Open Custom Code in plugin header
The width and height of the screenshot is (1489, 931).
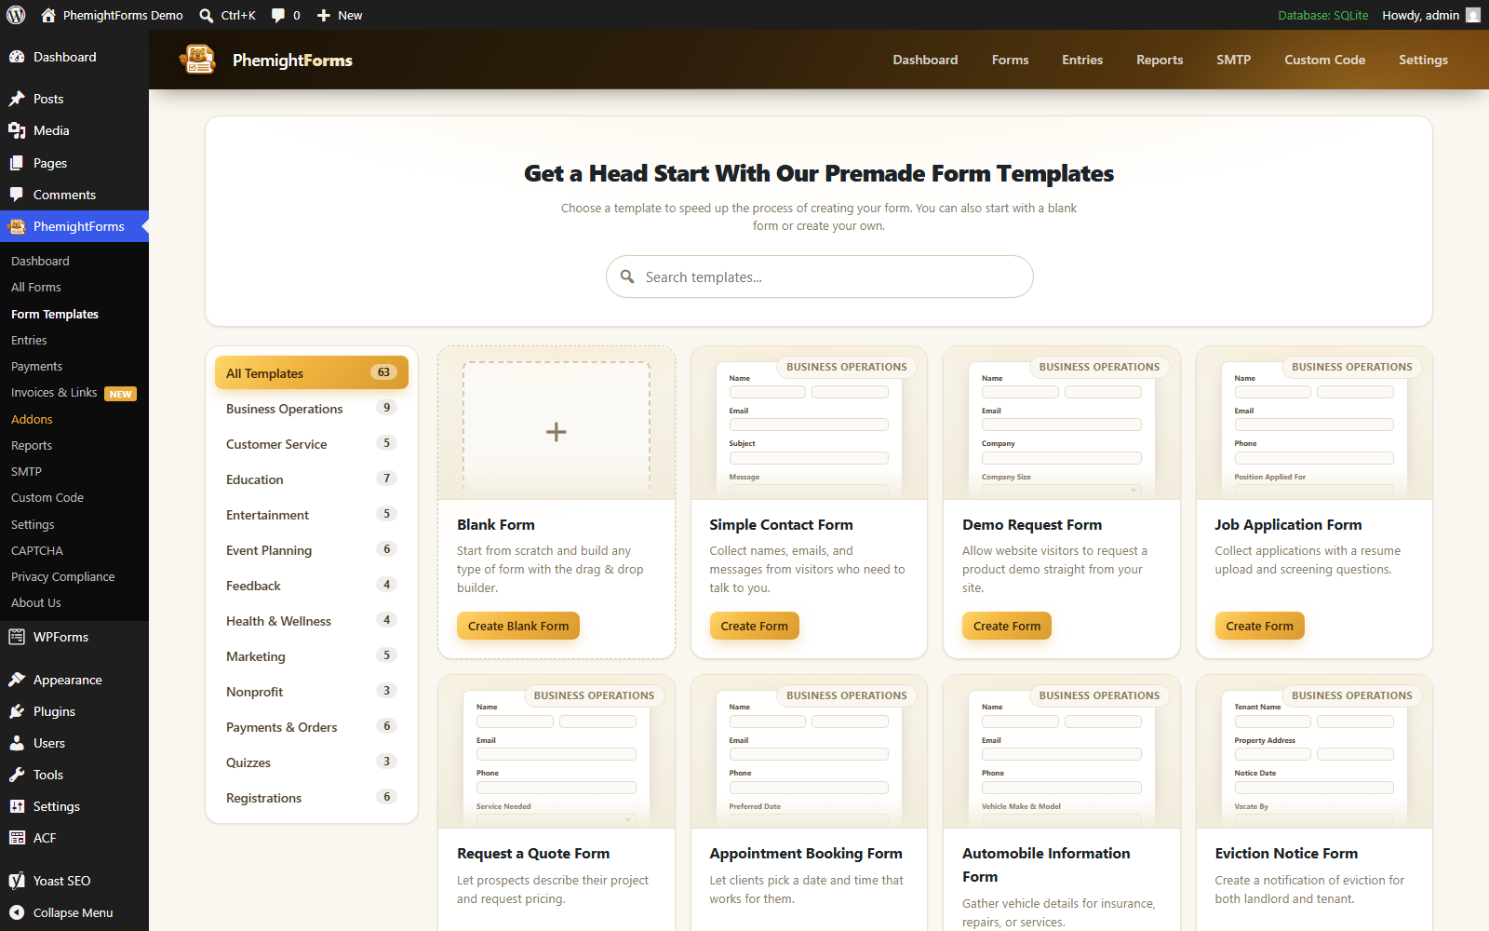[1324, 60]
